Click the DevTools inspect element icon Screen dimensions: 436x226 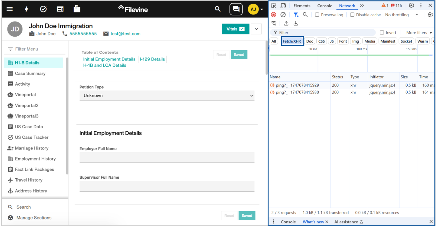274,5
